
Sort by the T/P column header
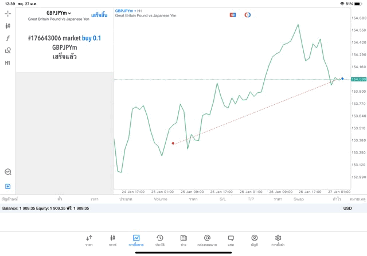click(251, 199)
